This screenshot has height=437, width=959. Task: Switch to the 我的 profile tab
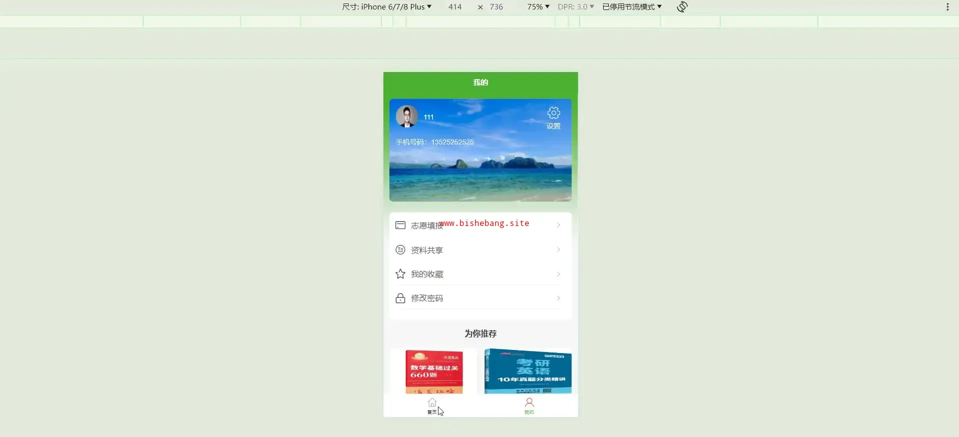[x=529, y=406]
